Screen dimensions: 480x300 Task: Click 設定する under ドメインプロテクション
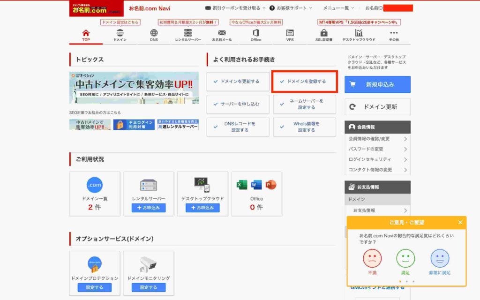95,287
